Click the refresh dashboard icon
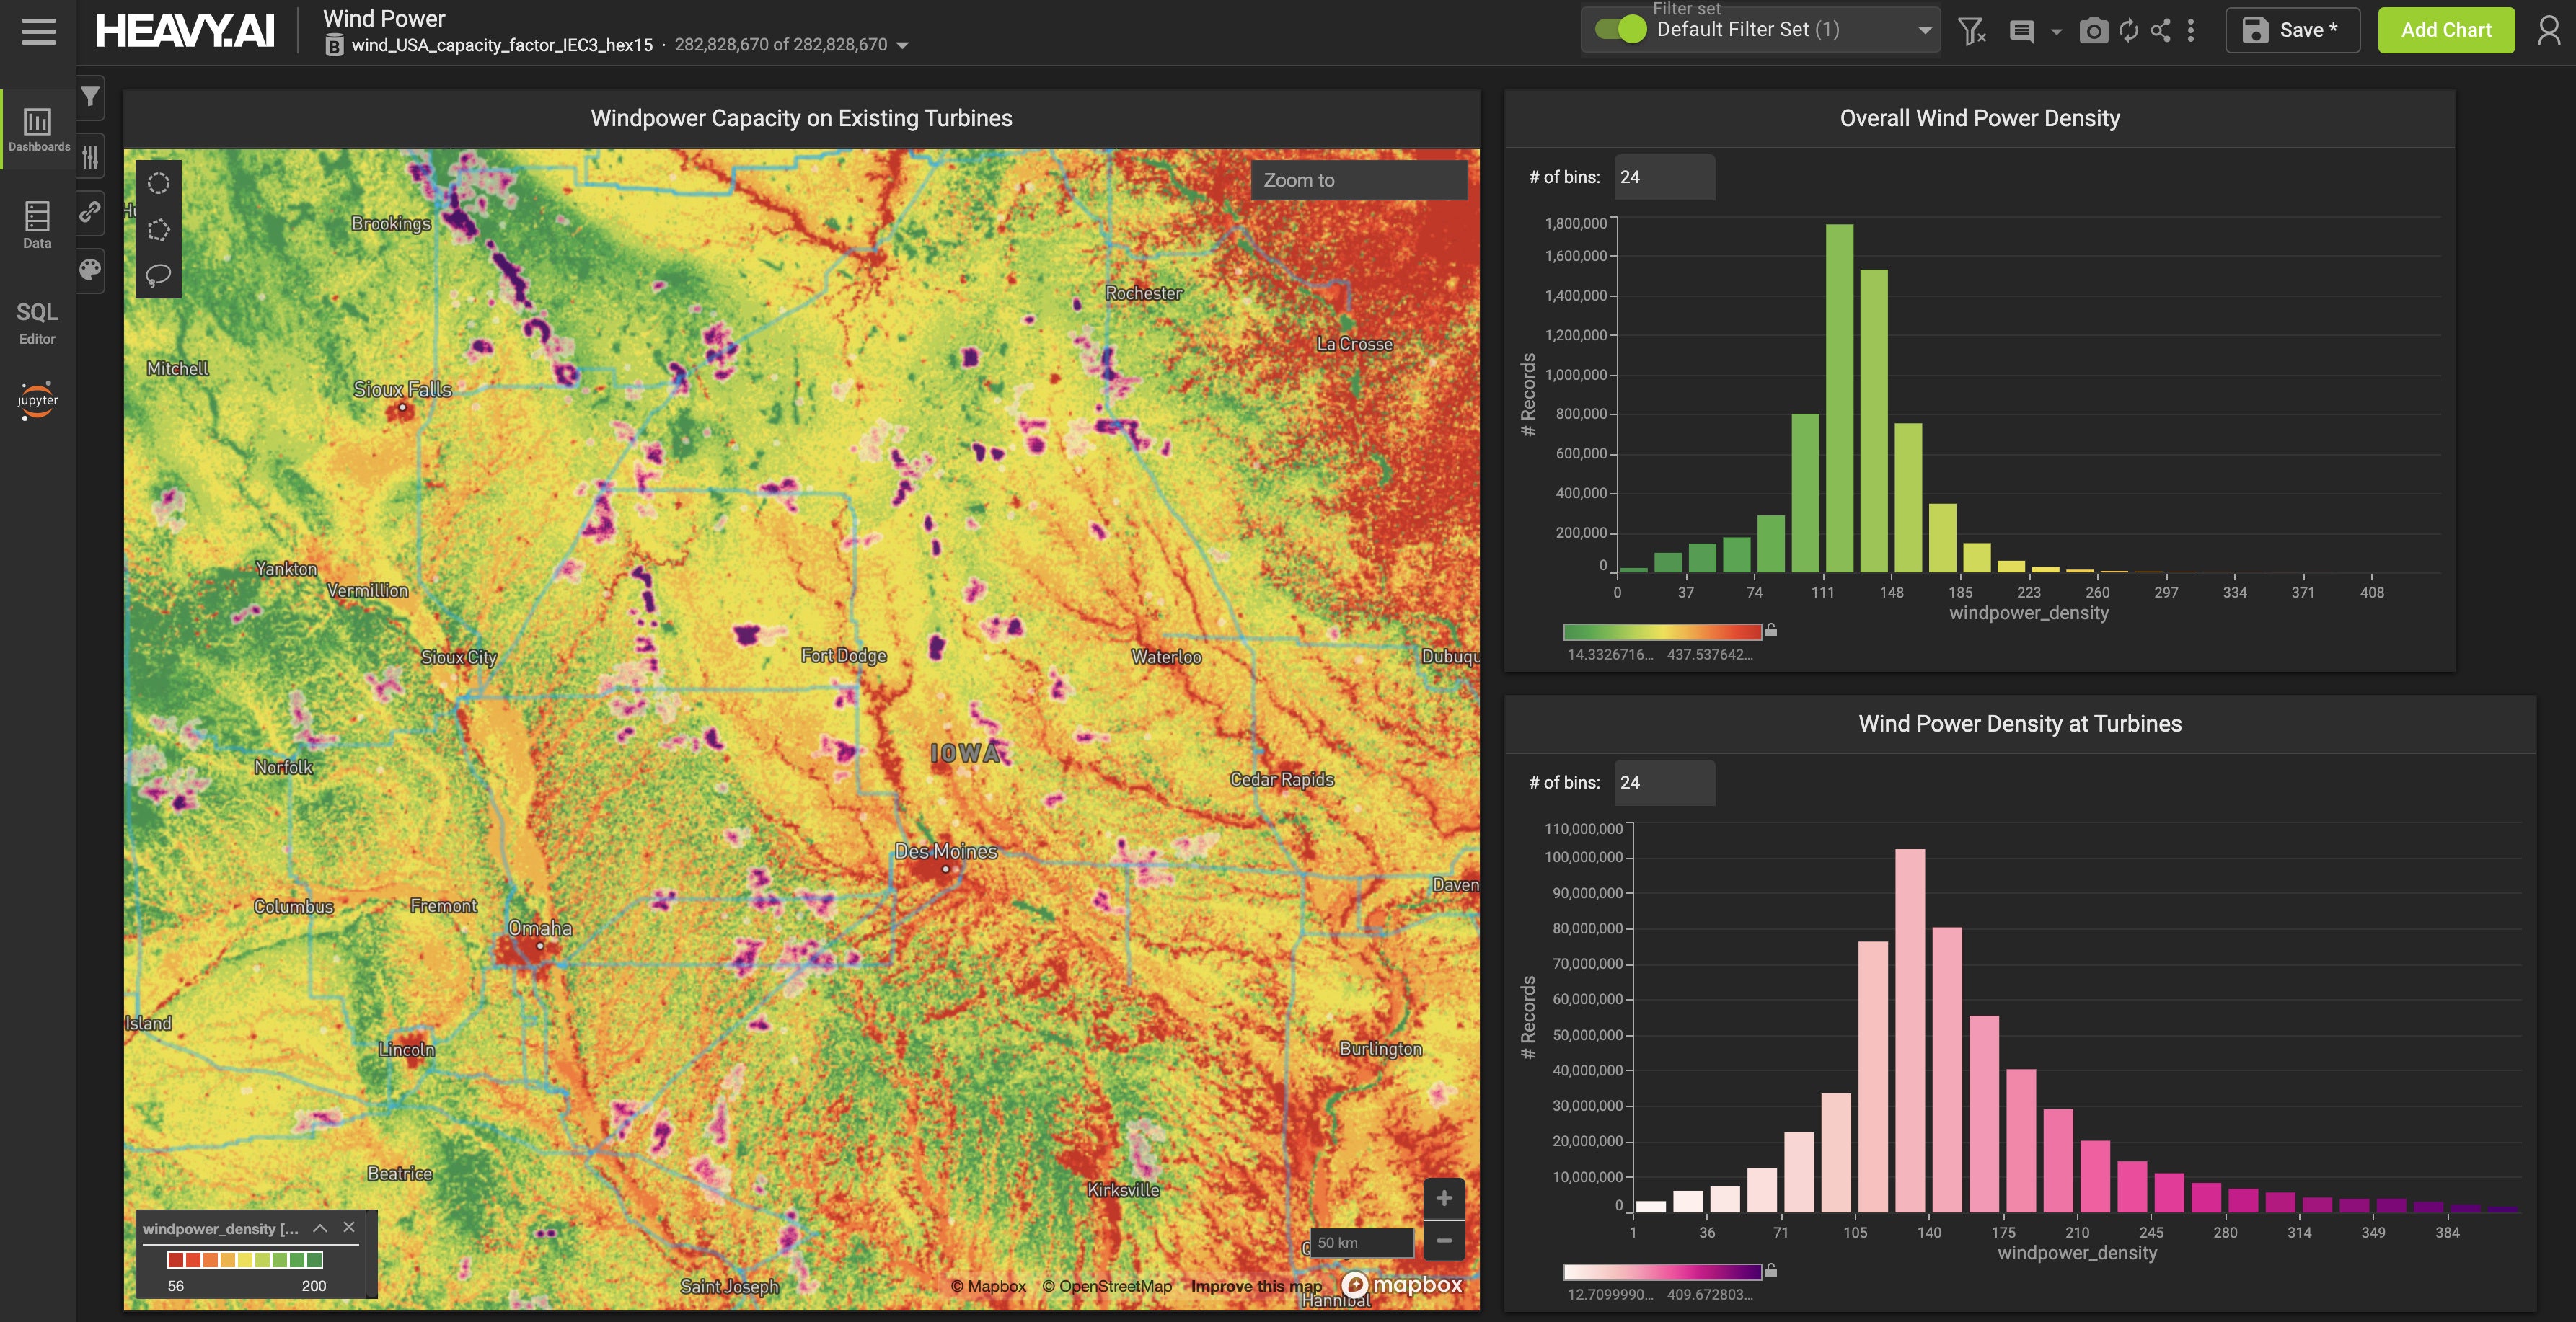This screenshot has width=2576, height=1322. [2128, 31]
